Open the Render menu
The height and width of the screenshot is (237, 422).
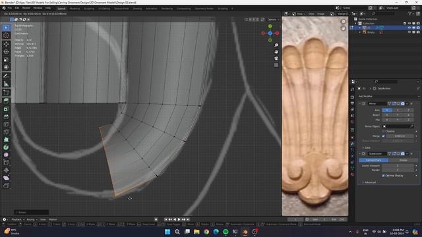(26, 9)
